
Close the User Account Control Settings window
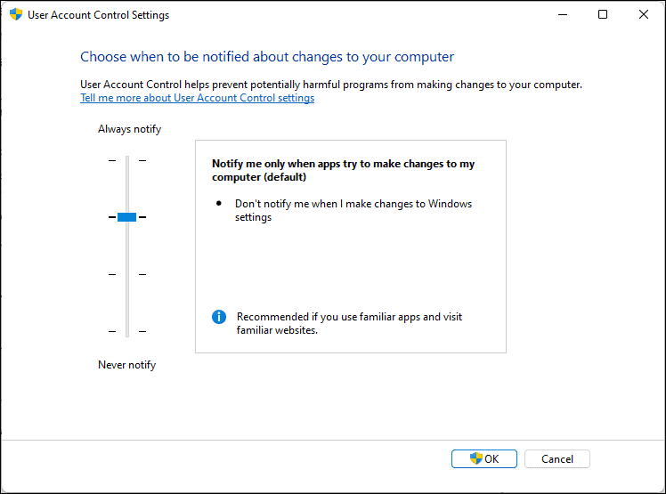[644, 15]
